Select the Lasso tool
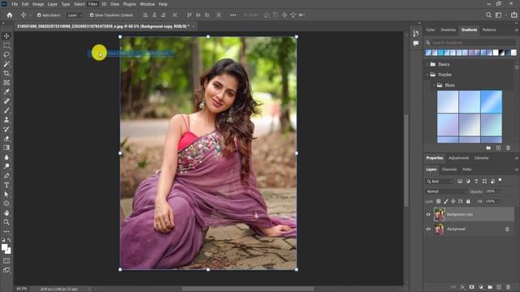Viewport: 520px width, 292px height. [6, 54]
